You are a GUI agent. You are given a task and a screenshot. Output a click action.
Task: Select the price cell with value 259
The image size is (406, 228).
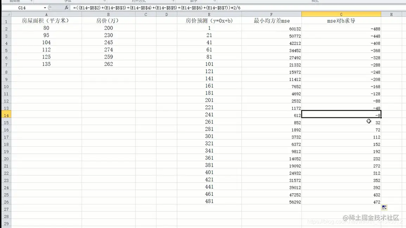coord(109,57)
